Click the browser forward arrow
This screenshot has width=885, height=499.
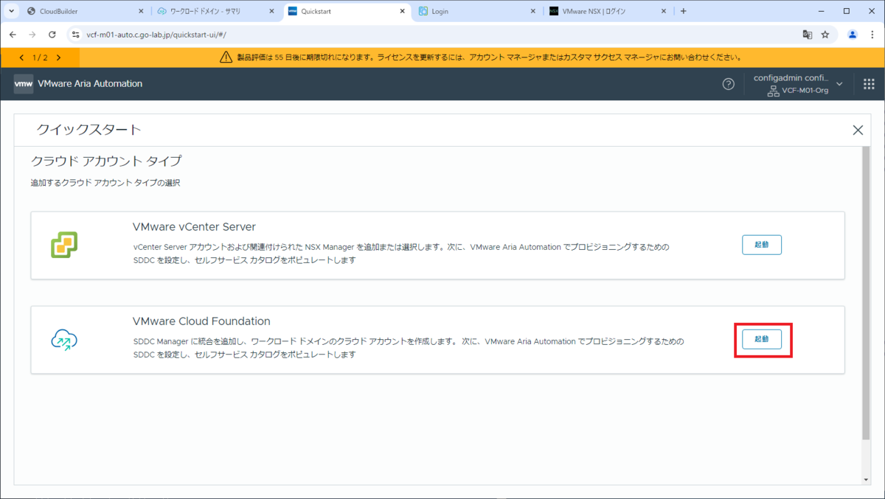[32, 35]
